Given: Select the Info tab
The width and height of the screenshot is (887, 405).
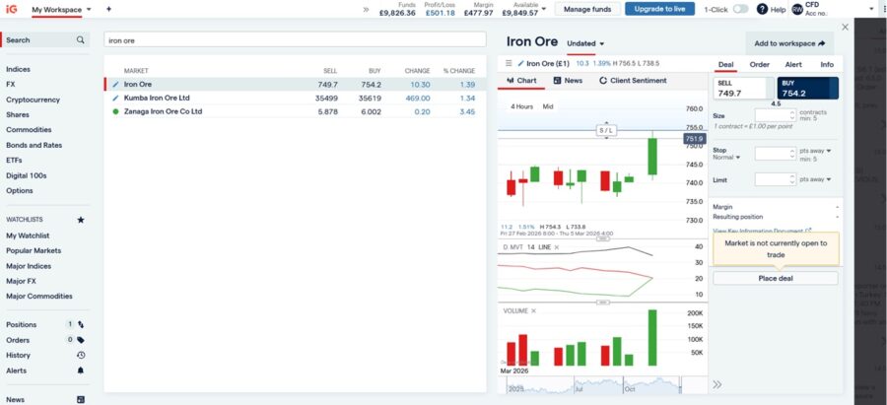Looking at the screenshot, I should (x=827, y=64).
